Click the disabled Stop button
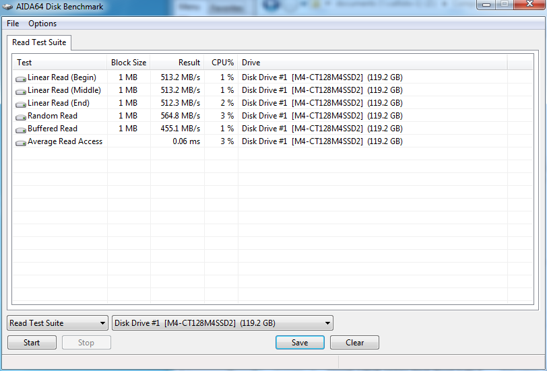 point(86,343)
